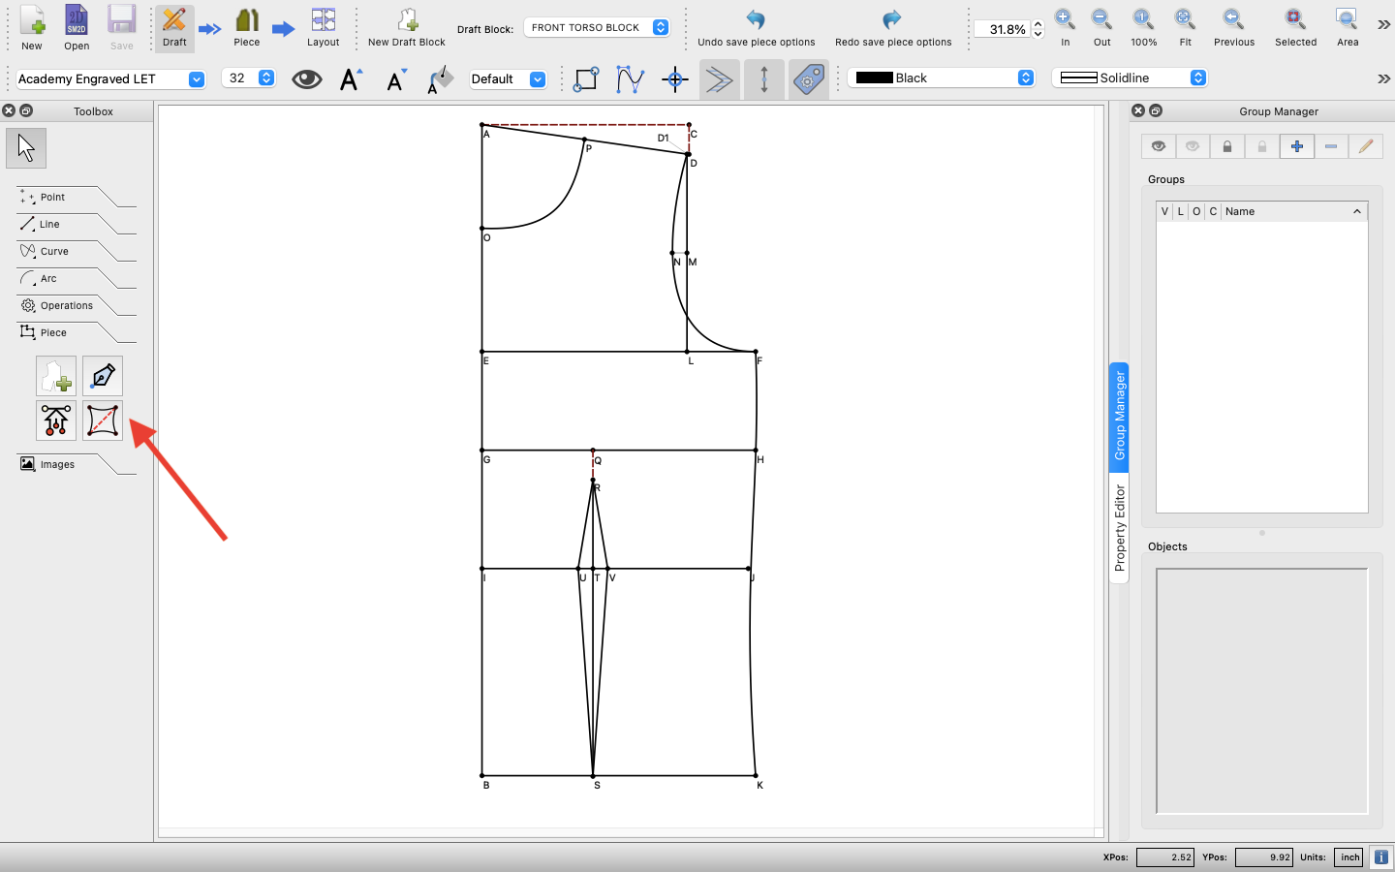Image resolution: width=1395 pixels, height=872 pixels.
Task: Toggle the show curve control points icon
Action: click(x=630, y=79)
